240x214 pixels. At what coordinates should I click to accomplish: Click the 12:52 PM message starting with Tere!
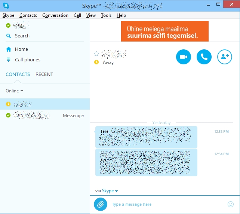[x=146, y=137]
